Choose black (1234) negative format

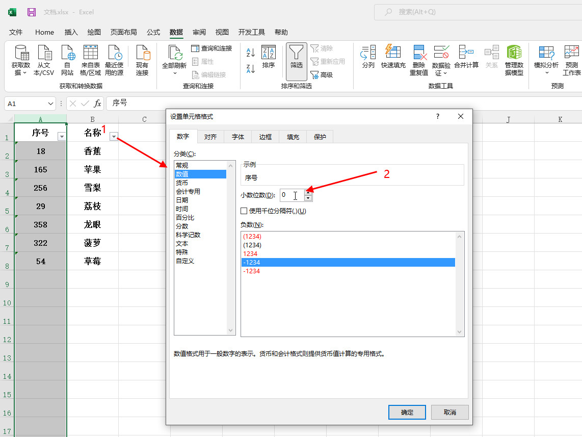pos(348,245)
